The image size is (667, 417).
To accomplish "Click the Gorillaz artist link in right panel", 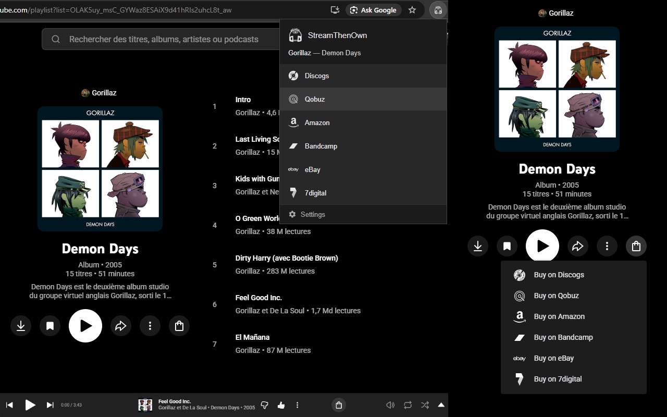I will 556,13.
